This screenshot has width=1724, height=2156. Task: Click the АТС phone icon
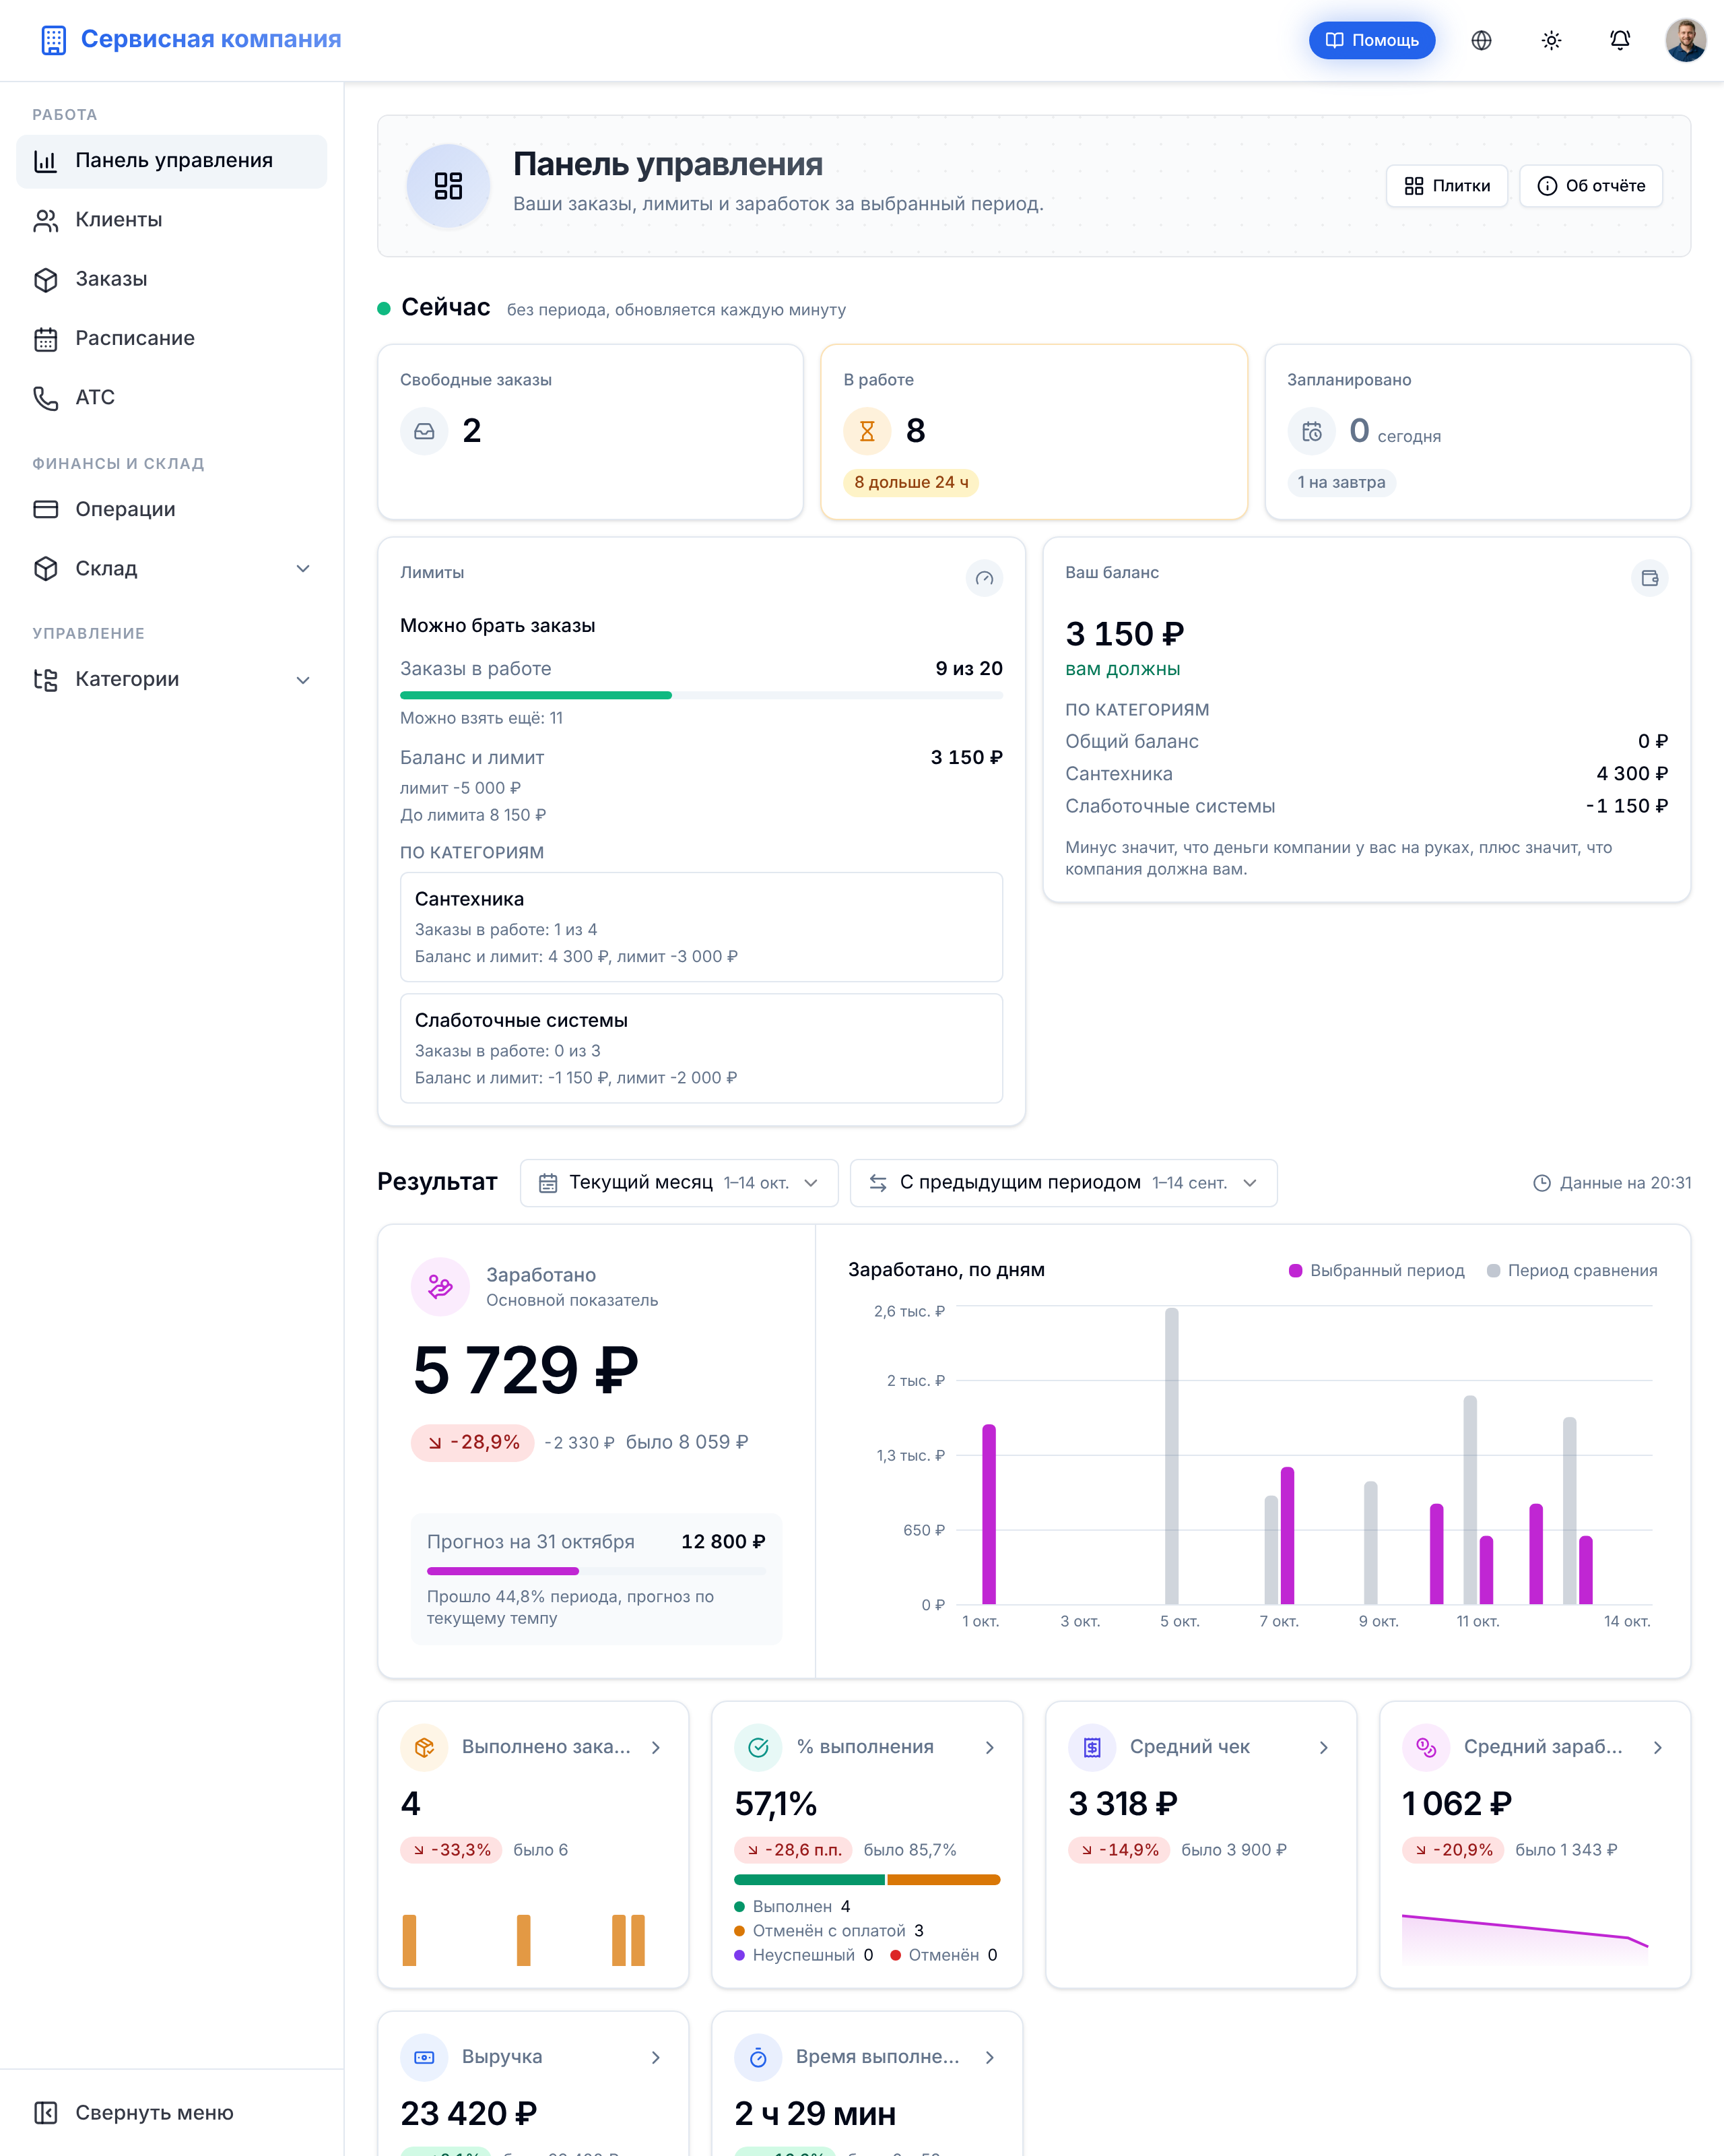click(46, 398)
